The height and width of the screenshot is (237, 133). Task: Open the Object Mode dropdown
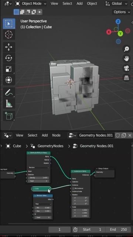click(x=31, y=4)
